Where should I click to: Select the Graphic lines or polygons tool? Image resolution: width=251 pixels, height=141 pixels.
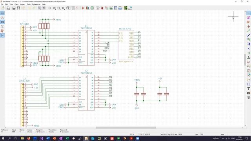coord(249,84)
